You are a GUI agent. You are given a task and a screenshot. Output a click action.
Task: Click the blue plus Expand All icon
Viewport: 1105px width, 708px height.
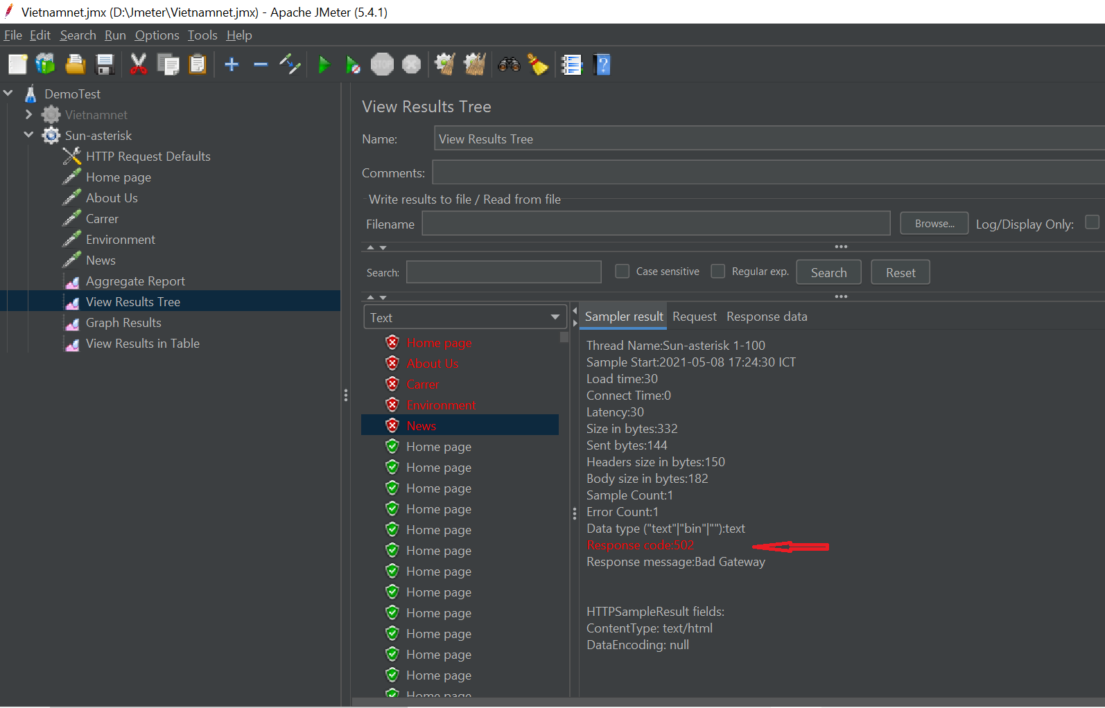point(232,65)
